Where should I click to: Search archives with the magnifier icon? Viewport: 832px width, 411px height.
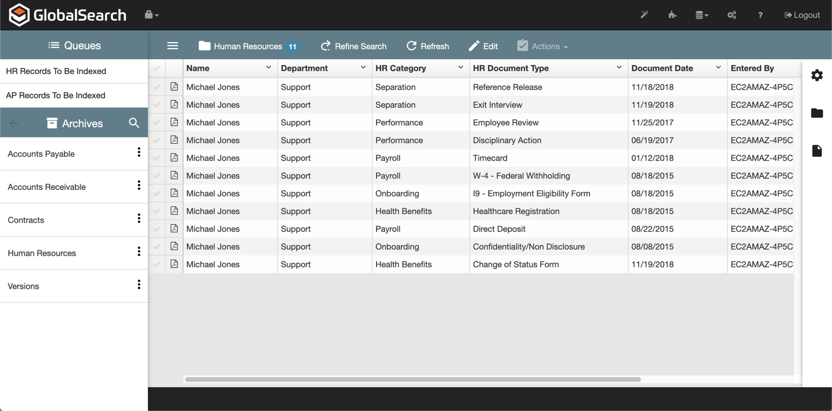134,123
